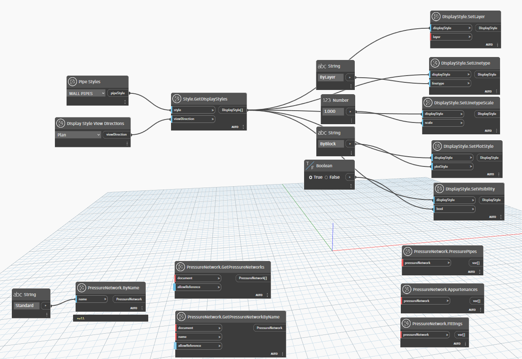Select the False radio button

(332, 177)
